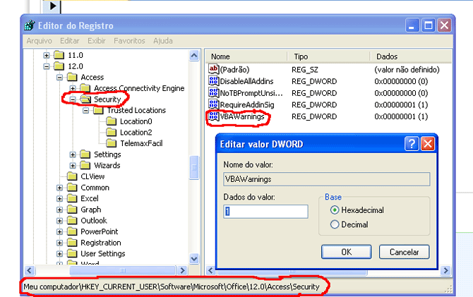Image resolution: width=473 pixels, height=297 pixels.
Task: Select the (Padrão) string value icon
Action: [214, 69]
